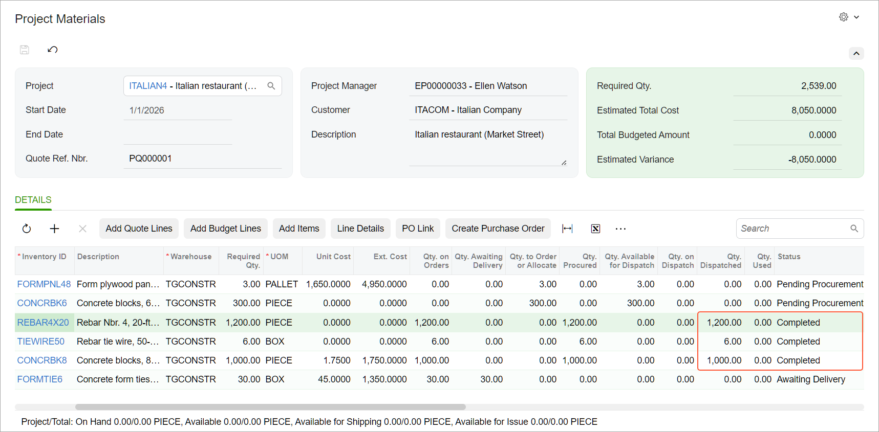Select the DETAILS tab
The image size is (879, 432).
[x=33, y=200]
